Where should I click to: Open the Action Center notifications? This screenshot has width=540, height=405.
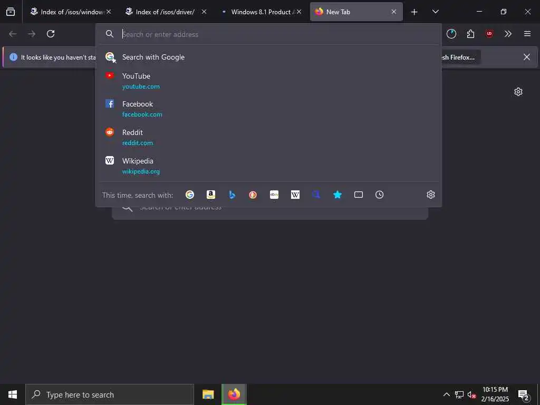tap(524, 395)
